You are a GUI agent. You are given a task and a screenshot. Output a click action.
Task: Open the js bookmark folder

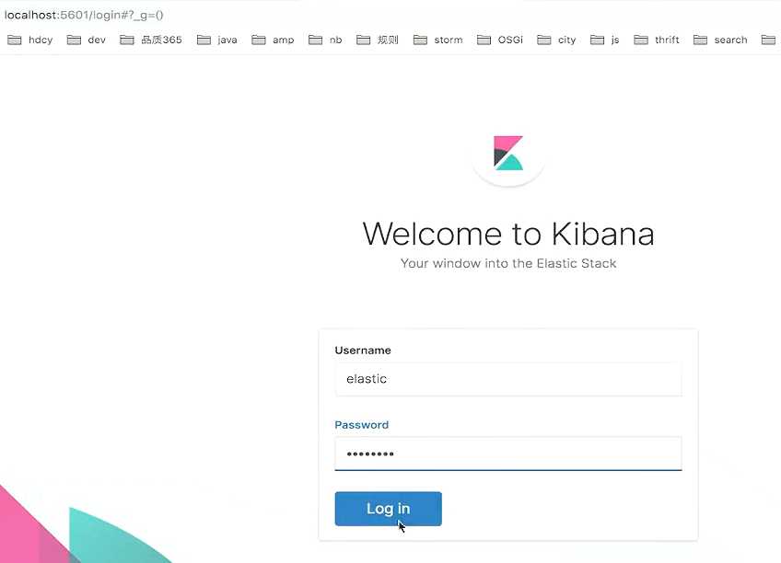click(605, 40)
